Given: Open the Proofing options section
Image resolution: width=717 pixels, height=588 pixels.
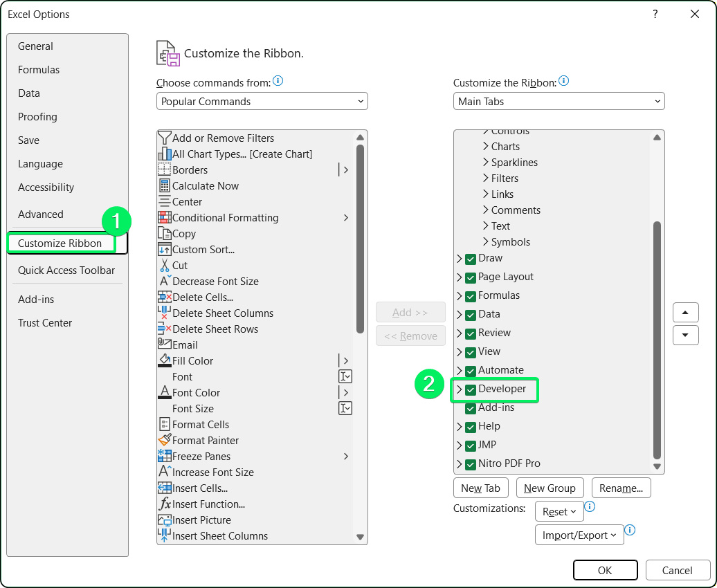Looking at the screenshot, I should tap(37, 116).
